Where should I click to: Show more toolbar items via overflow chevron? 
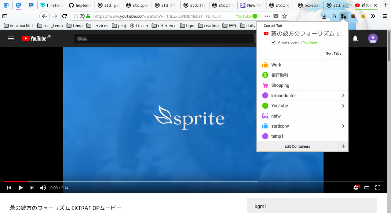click(373, 16)
